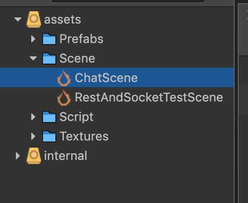Click the assets database icon
Screen dimensions: 248x203
pyautogui.click(x=34, y=19)
